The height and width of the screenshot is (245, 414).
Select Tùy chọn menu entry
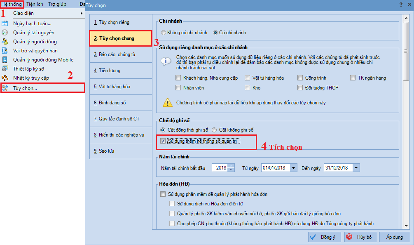[43, 88]
